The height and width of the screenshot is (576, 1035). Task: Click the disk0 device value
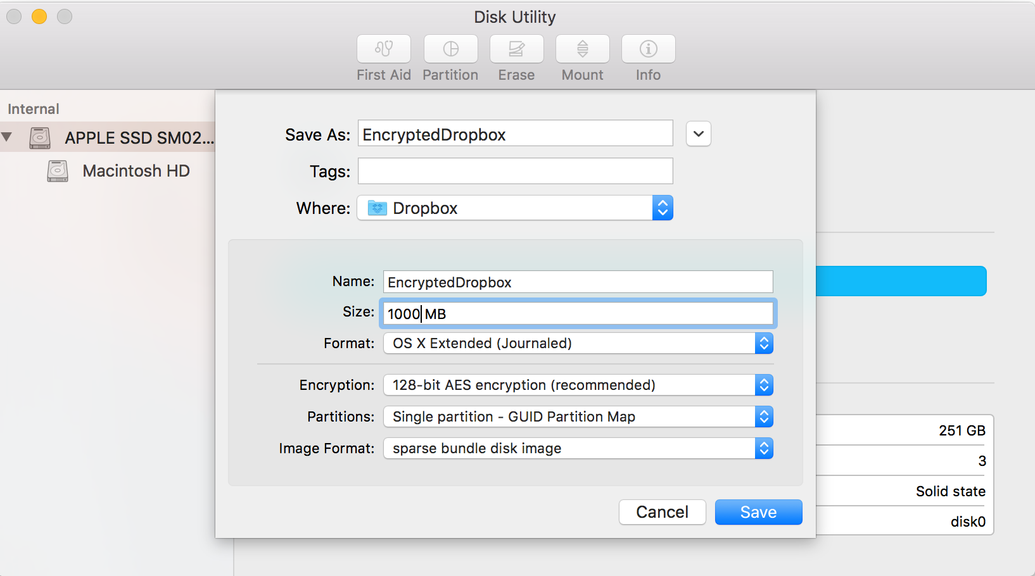pos(968,522)
